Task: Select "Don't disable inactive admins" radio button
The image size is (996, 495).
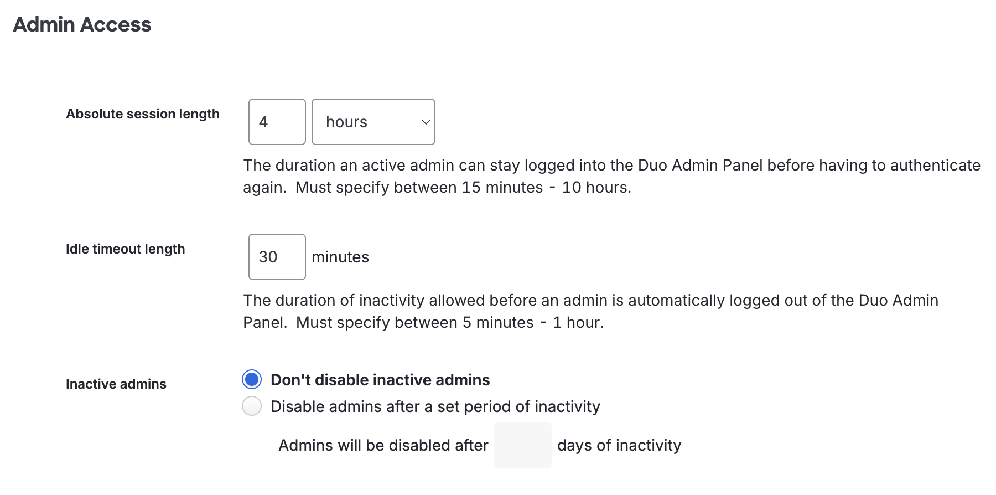Action: 252,379
